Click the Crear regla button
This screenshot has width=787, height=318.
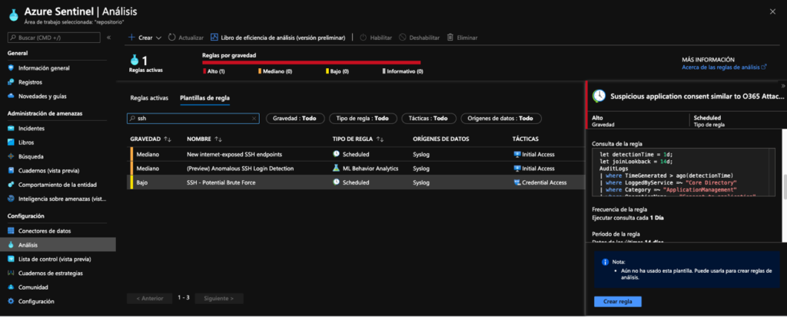[617, 301]
